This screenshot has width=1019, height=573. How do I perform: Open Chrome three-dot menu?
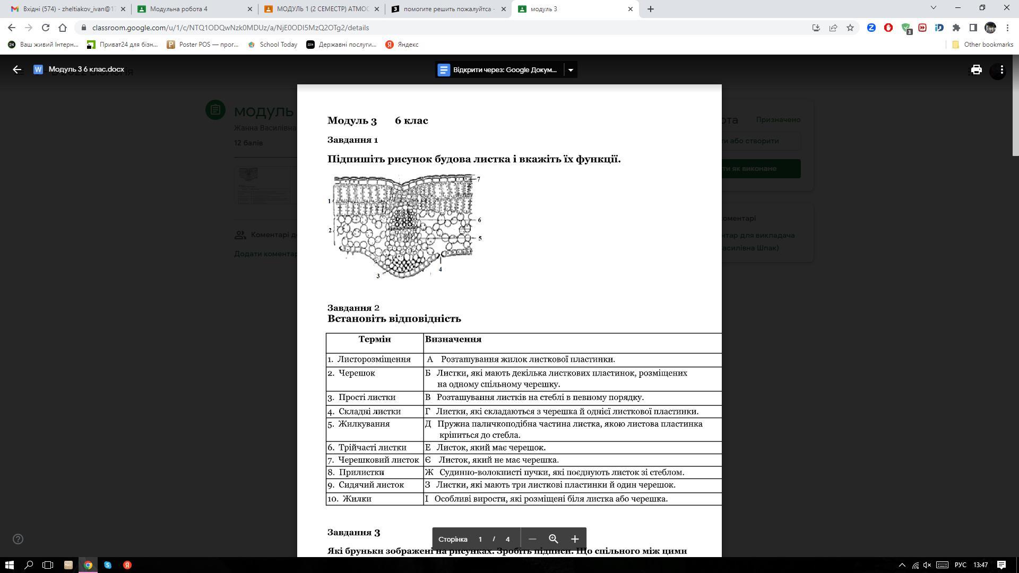1007,28
